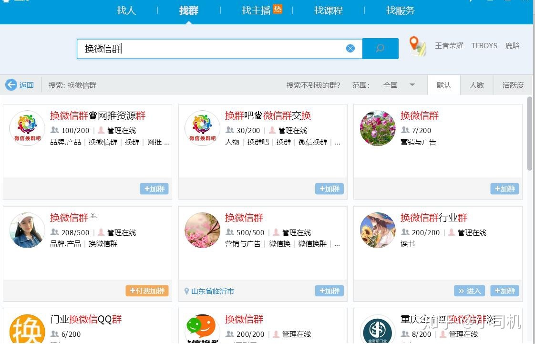The height and width of the screenshot is (344, 535).
Task: Select hot keyword 王者荣耀
Action: click(449, 46)
